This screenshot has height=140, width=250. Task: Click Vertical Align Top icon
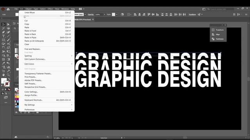click(149, 14)
